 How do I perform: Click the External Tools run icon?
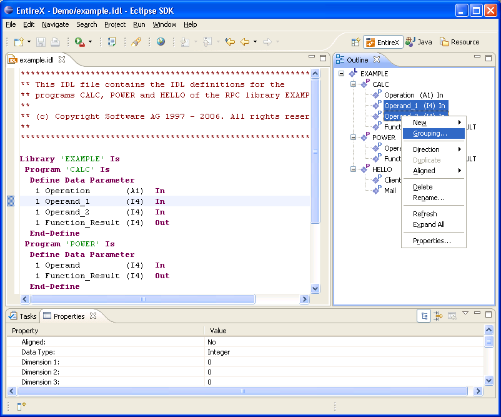tap(79, 42)
